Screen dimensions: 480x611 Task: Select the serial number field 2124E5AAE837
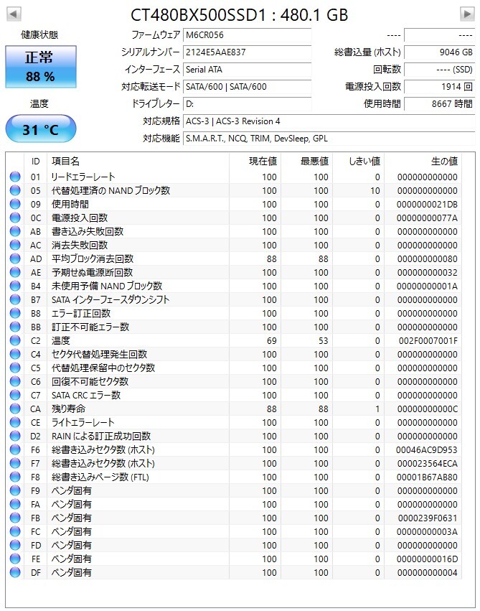(248, 52)
